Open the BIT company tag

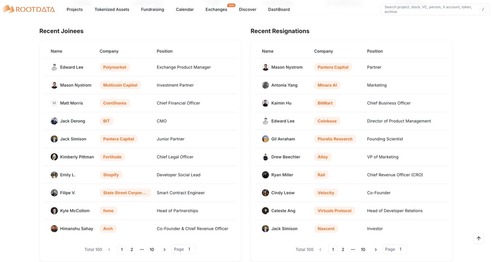pos(107,121)
